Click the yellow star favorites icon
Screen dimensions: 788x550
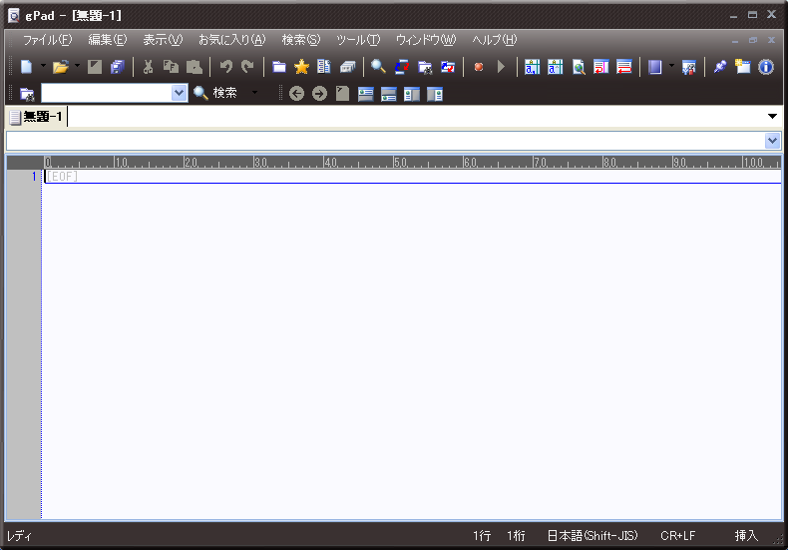tap(301, 67)
